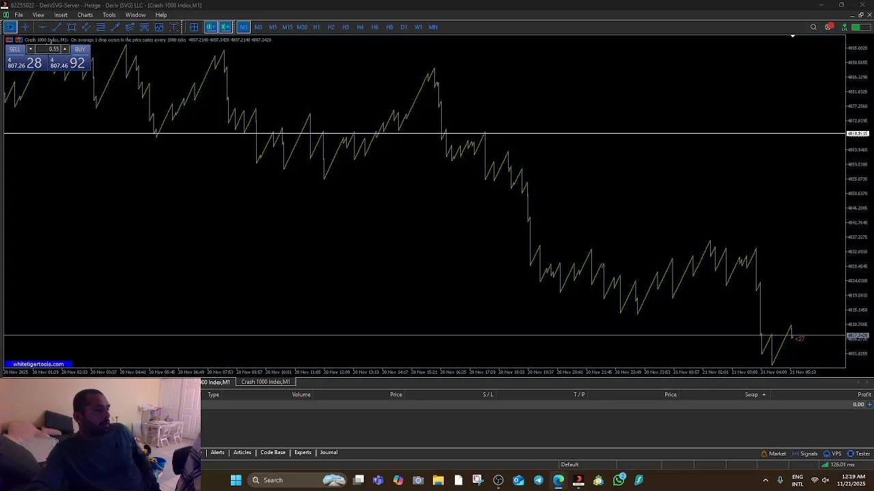Open the Market icon in toolbox

click(x=773, y=453)
